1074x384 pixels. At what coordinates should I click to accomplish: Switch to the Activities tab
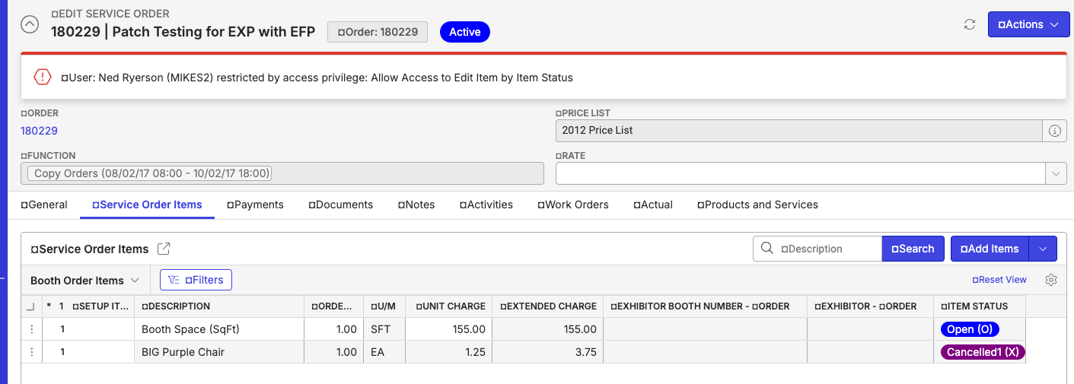coord(486,205)
